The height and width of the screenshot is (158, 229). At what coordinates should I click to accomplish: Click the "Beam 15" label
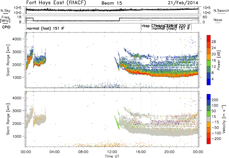112,3
